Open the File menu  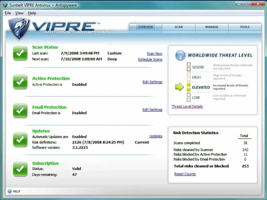[x=8, y=13]
